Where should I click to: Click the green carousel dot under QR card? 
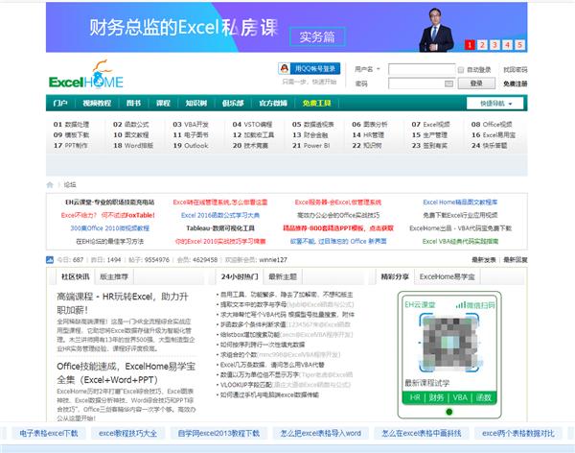448,412
